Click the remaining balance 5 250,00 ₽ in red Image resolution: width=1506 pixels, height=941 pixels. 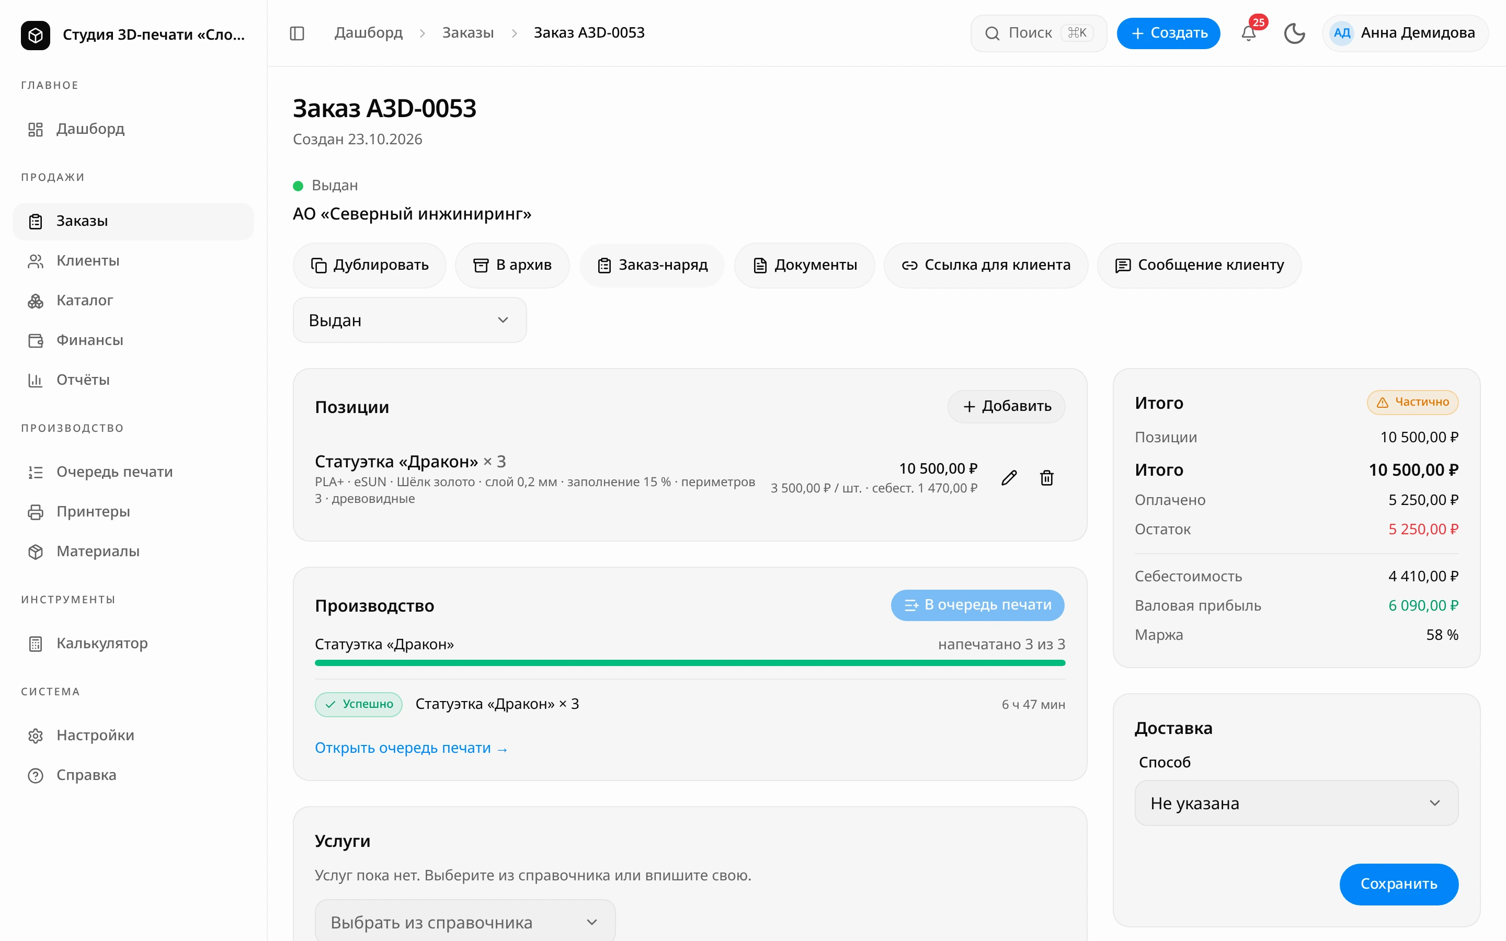click(x=1423, y=529)
